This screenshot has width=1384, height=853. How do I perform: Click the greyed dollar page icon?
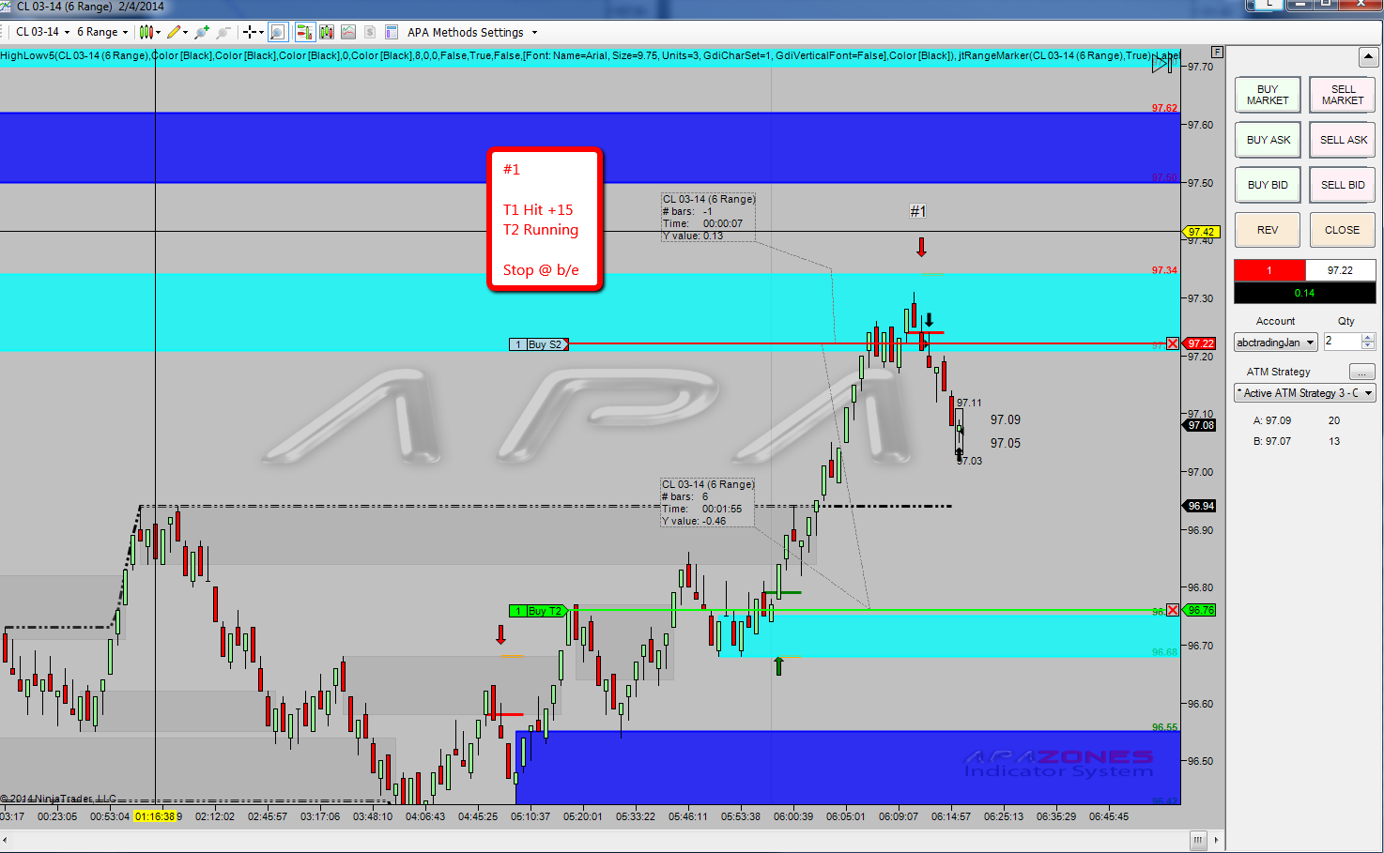click(370, 32)
